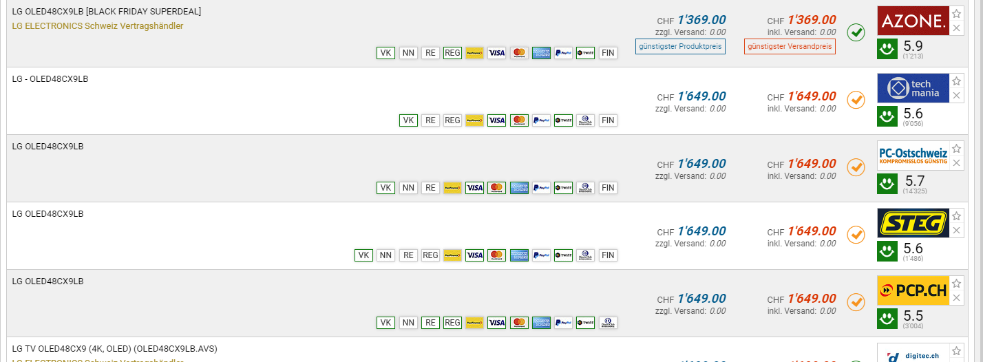
Task: Mark PCP.CH as favorite with the star
Action: pos(956,284)
